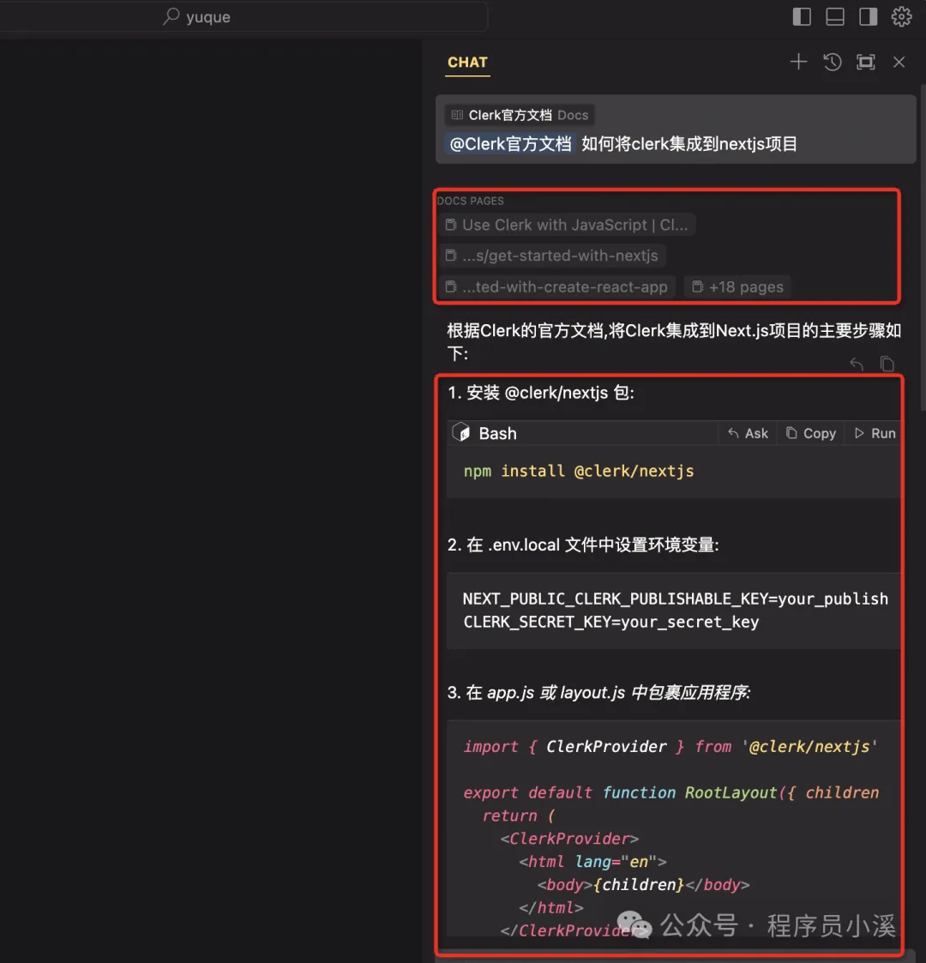The height and width of the screenshot is (963, 926).
Task: Select the CHAT tab
Action: [x=467, y=62]
